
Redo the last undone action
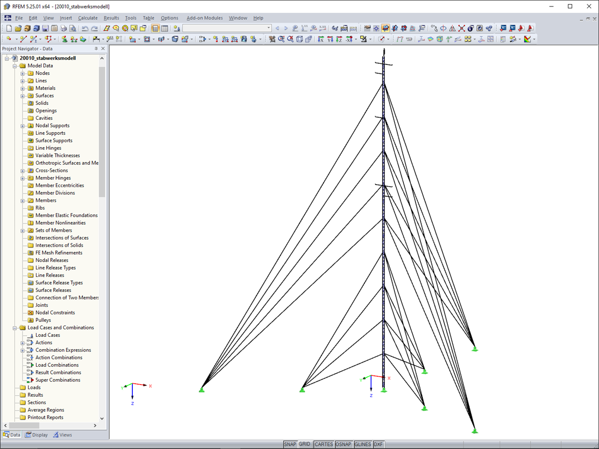coord(94,28)
